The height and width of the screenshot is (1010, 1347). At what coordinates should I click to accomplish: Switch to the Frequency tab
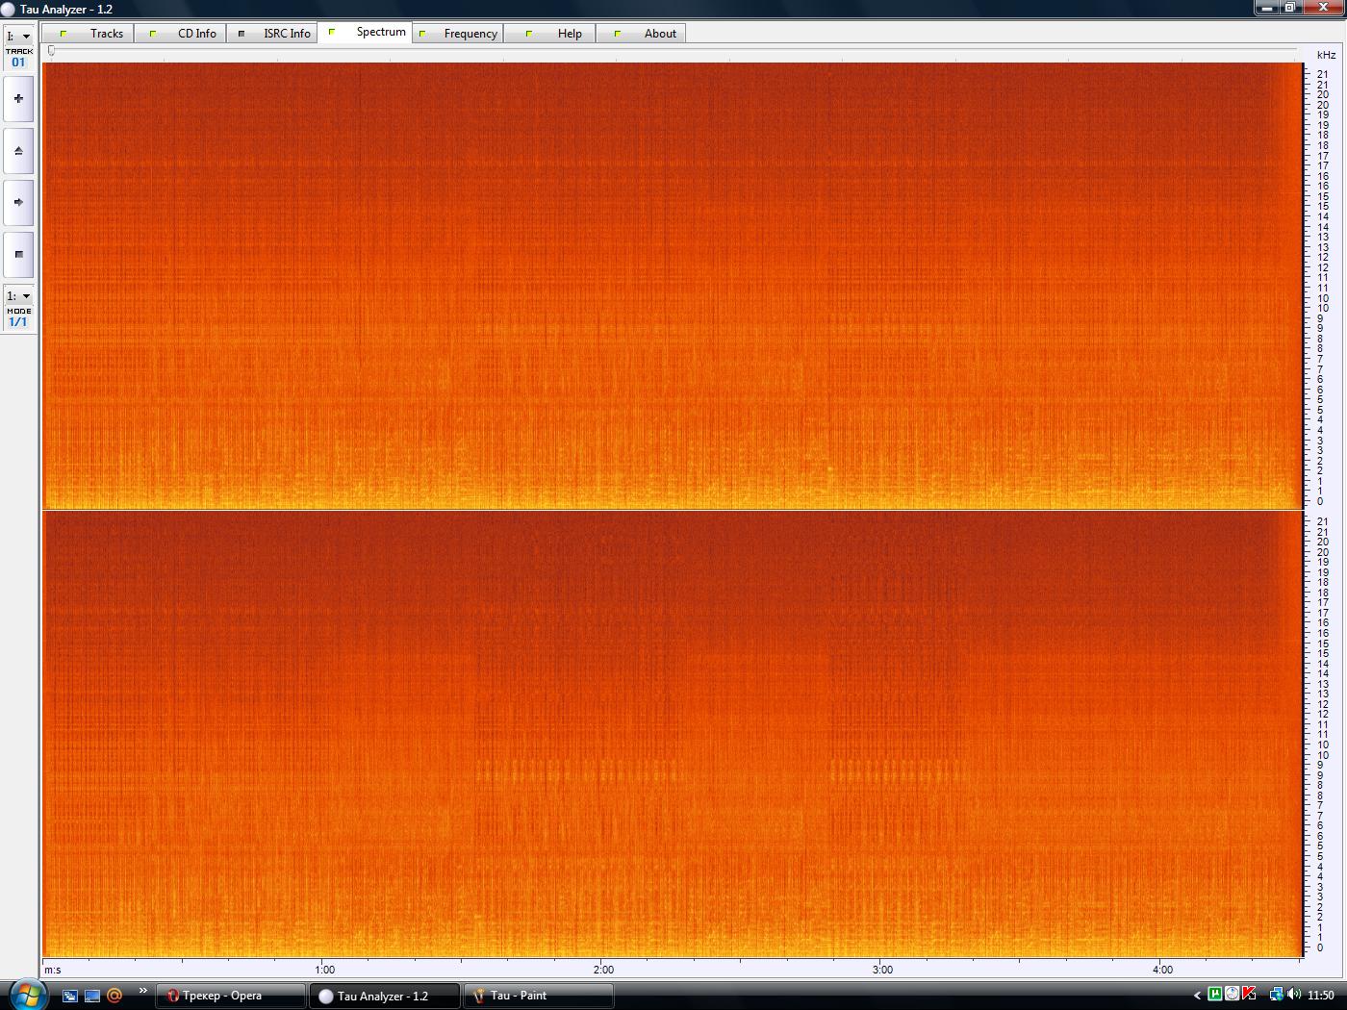tap(458, 34)
